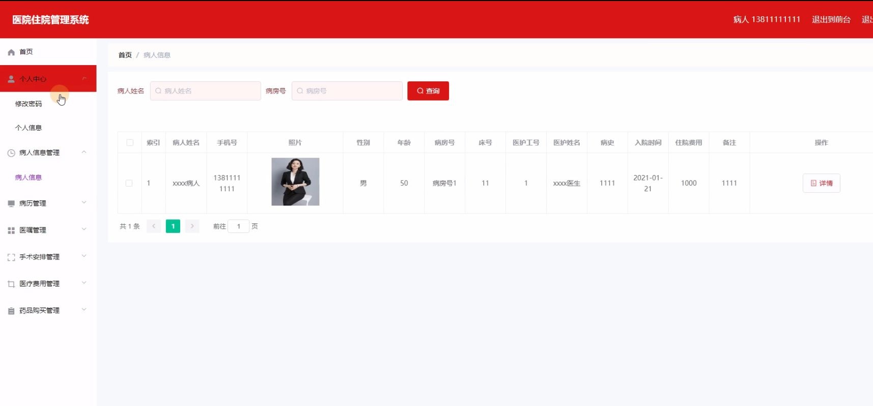Click 退出到前台 in the header
873x406 pixels.
pos(831,19)
